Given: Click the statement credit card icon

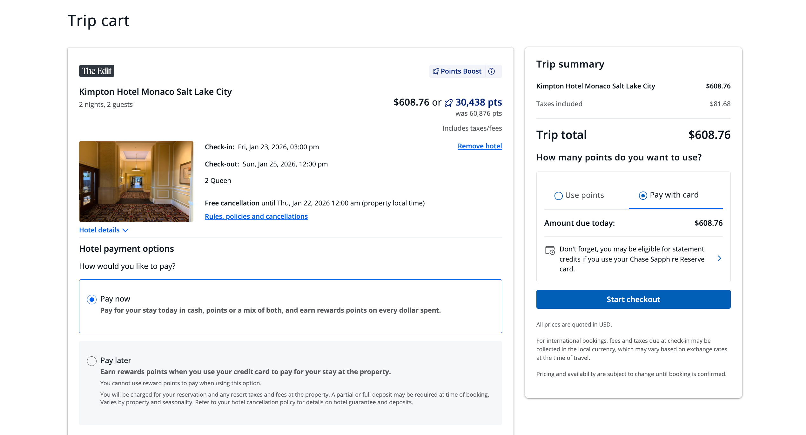Looking at the screenshot, I should click(x=550, y=250).
